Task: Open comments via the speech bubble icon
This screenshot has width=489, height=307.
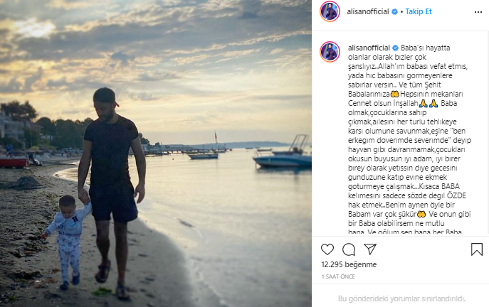Action: [x=349, y=249]
